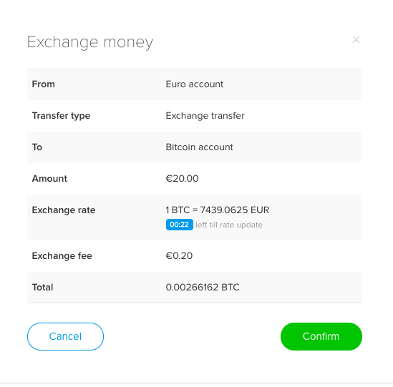Click the From row label
This screenshot has height=387, width=393.
point(44,84)
